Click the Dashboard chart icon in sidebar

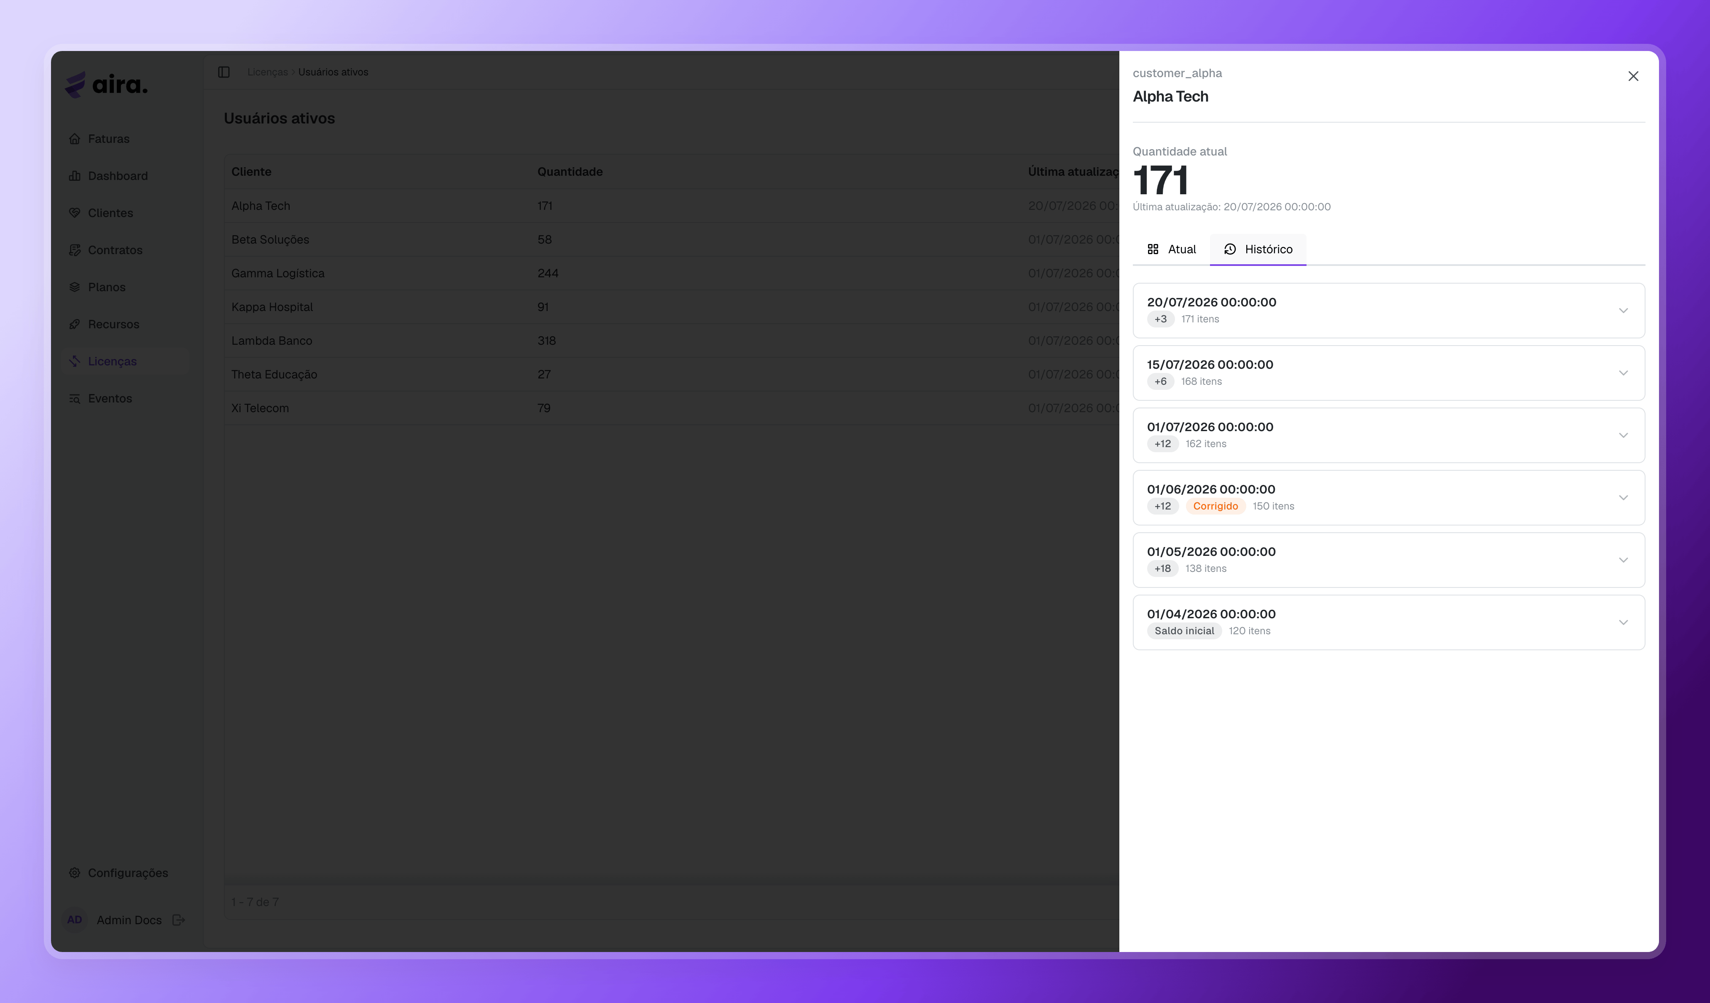coord(75,176)
